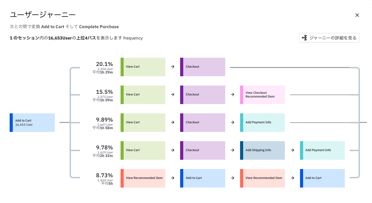
Task: Select the 15.5% path percentage label
Action: 104,92
